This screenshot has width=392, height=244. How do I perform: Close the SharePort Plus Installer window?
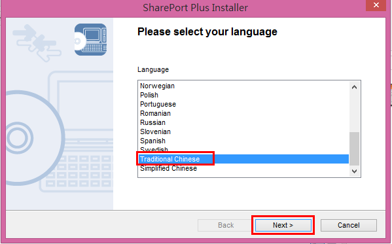tap(376, 5)
